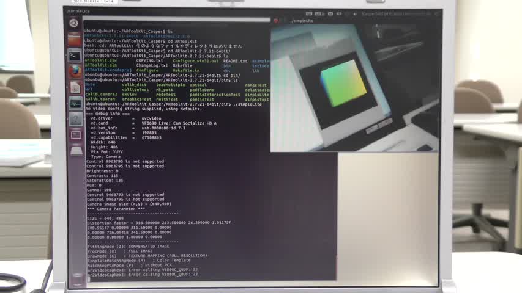Image resolution: width=522 pixels, height=293 pixels.
Task: Close the simpleLite window with red button
Action: (275, 21)
